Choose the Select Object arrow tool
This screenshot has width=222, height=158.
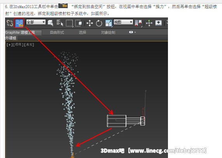click(x=51, y=23)
